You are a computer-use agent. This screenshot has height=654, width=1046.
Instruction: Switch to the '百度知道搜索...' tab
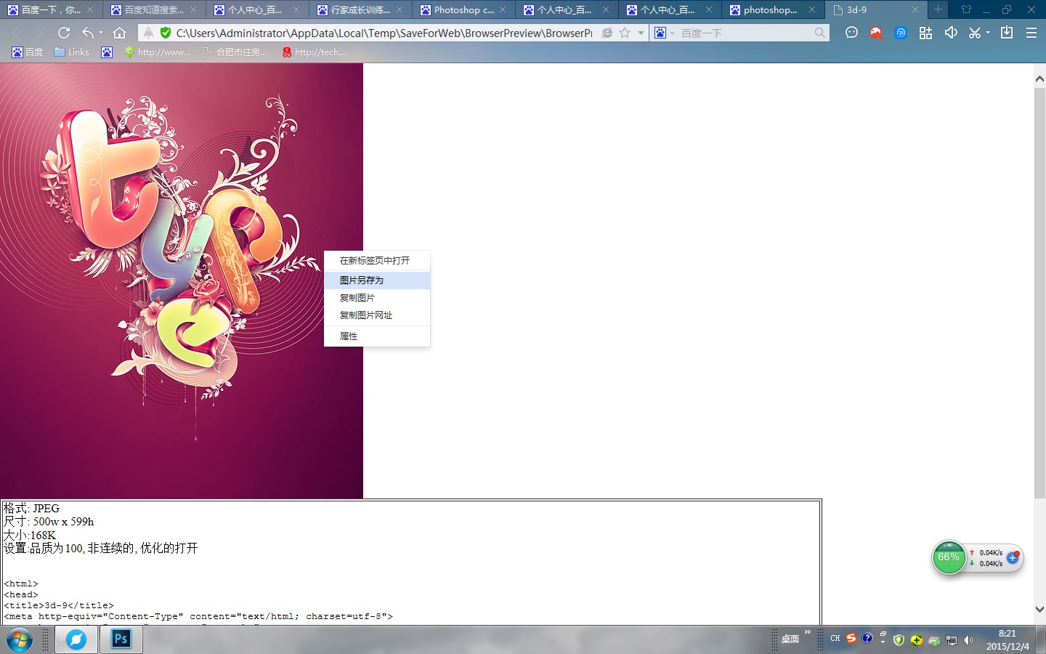(x=154, y=10)
